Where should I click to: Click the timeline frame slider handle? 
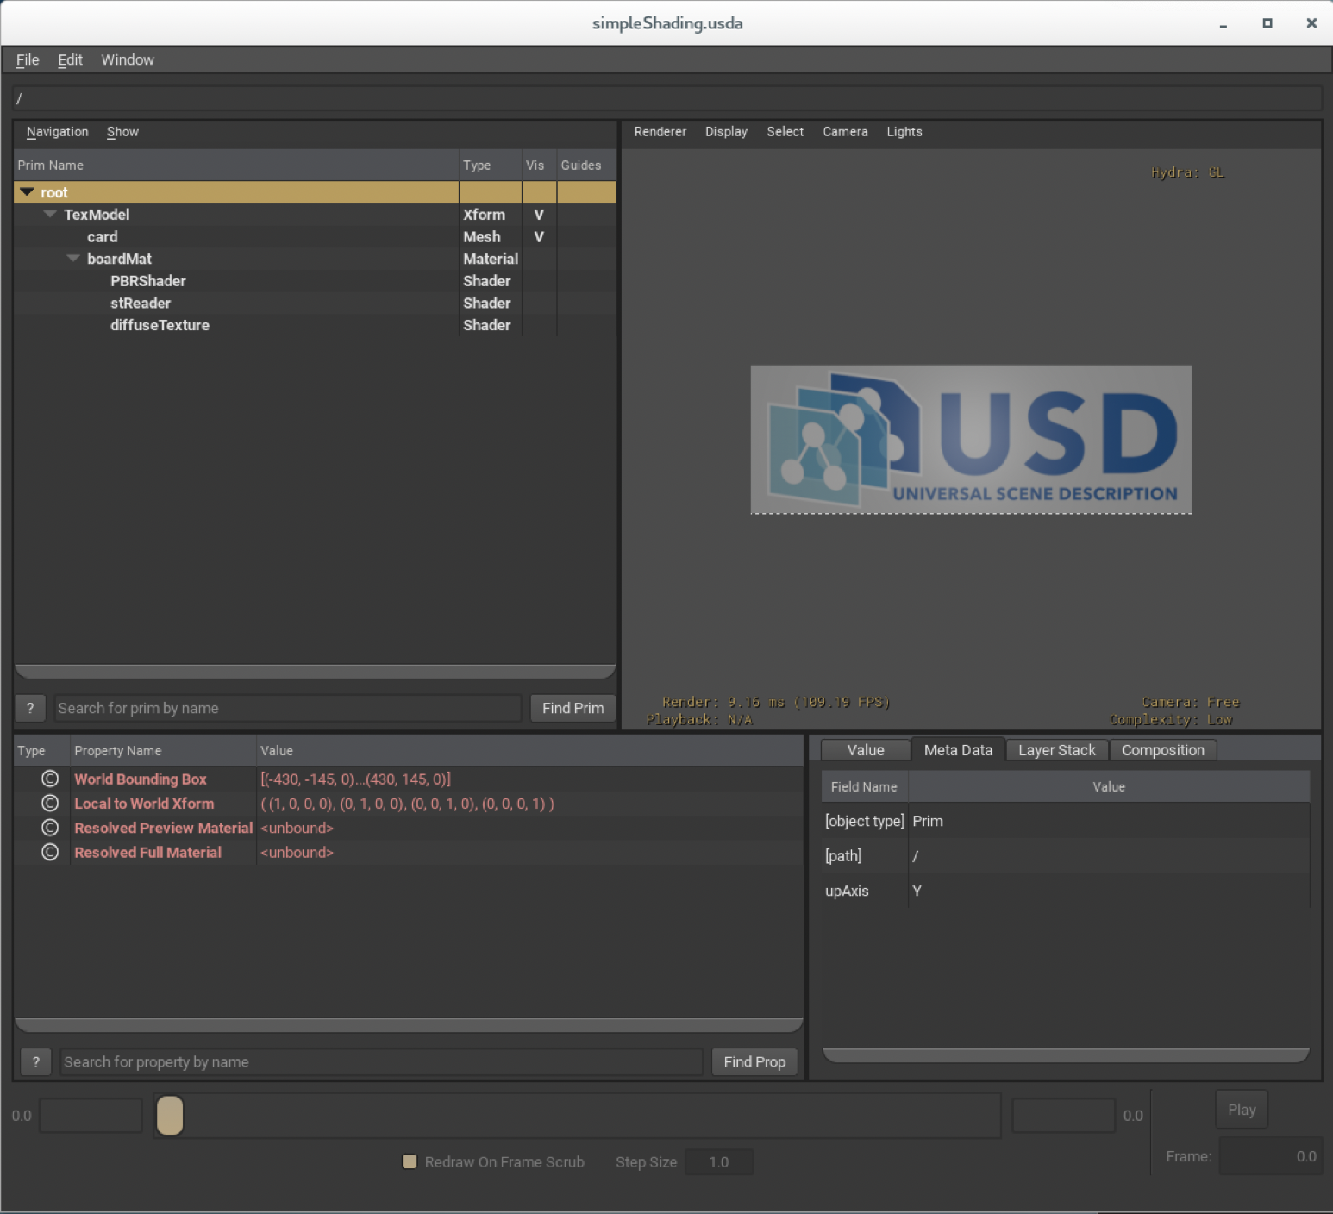point(170,1116)
